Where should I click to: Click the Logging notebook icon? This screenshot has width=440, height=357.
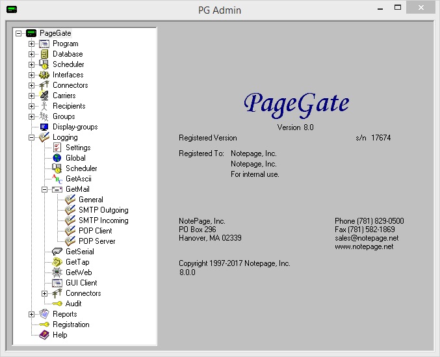coord(44,137)
